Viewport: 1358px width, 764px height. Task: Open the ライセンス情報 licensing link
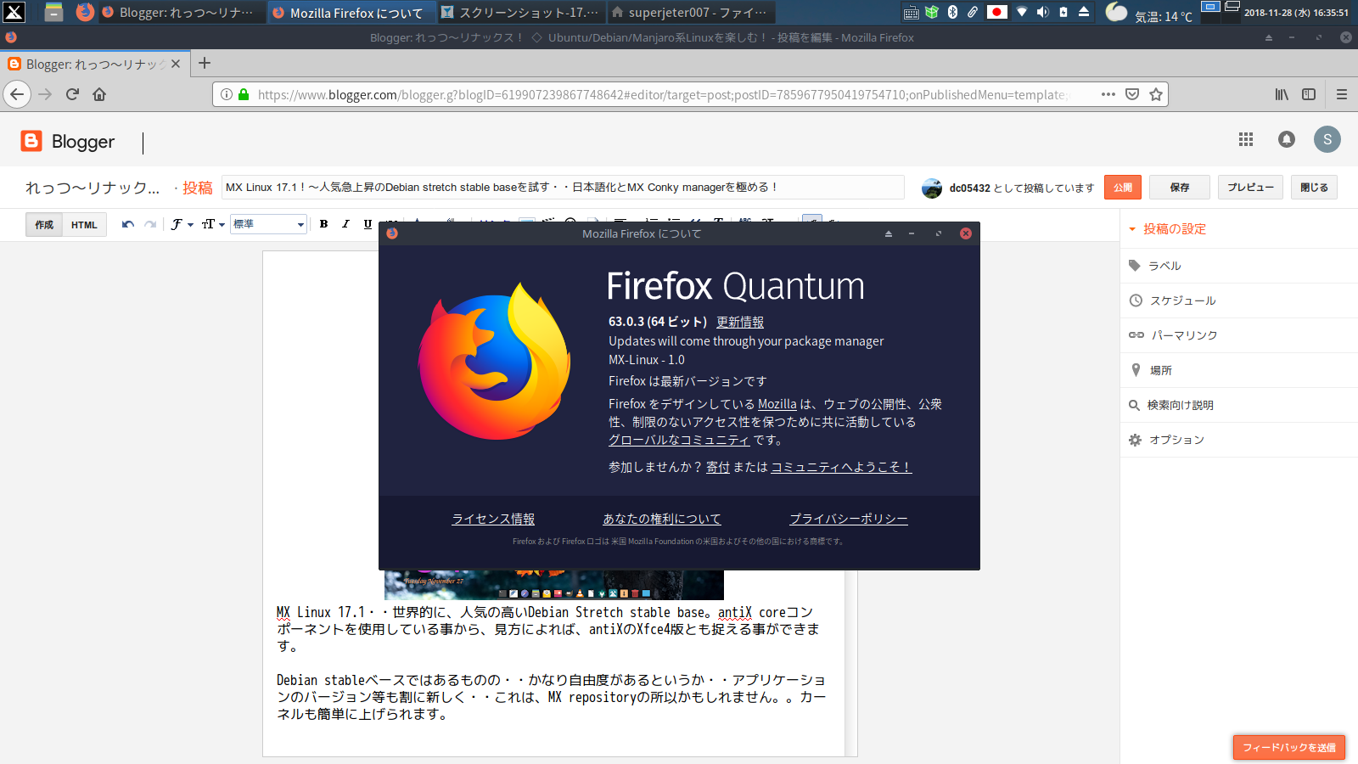click(493, 519)
